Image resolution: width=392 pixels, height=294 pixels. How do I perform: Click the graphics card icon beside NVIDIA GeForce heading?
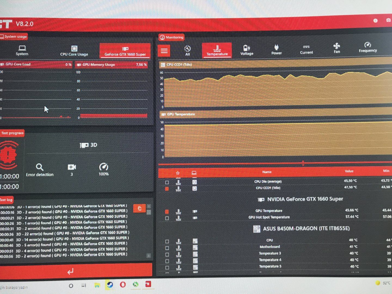coord(261,200)
